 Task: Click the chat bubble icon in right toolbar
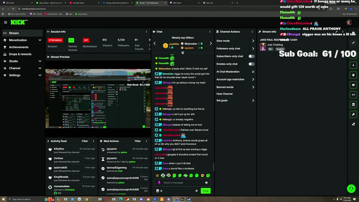coord(353,85)
